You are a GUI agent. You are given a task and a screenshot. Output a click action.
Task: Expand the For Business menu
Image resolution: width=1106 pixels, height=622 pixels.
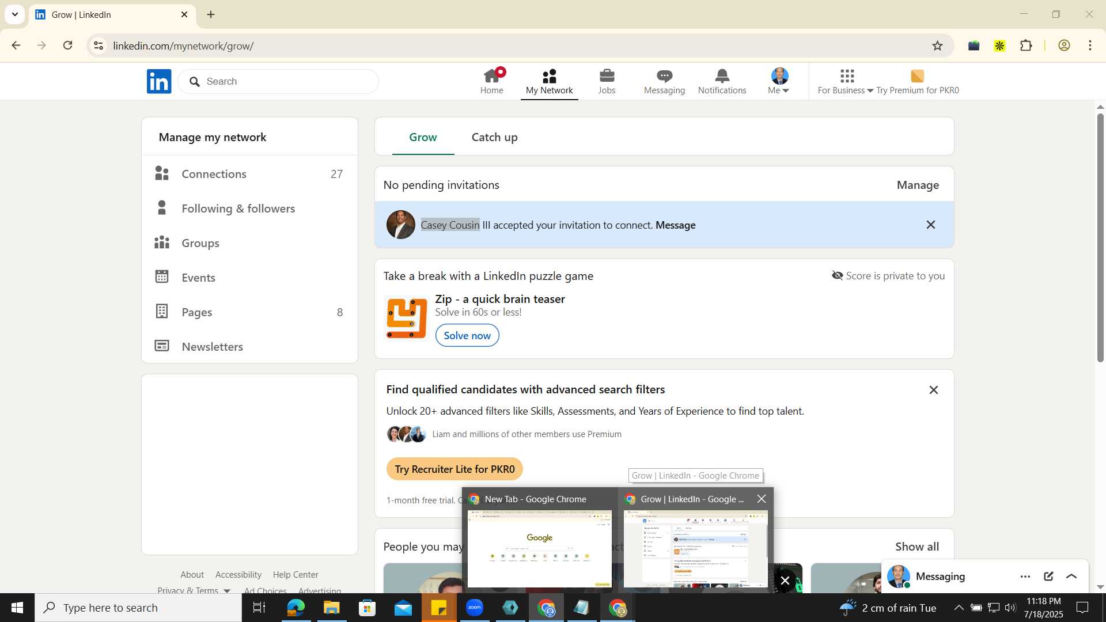846,81
